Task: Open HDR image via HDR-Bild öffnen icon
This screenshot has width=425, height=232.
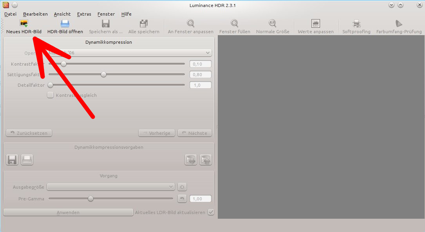Action: pos(65,23)
